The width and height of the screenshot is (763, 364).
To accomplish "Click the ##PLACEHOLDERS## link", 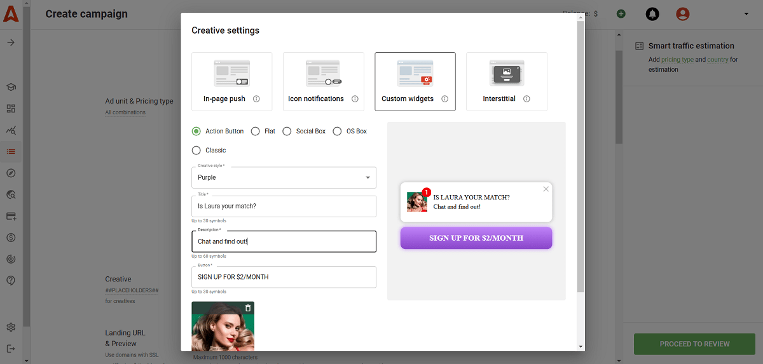I will (x=132, y=290).
